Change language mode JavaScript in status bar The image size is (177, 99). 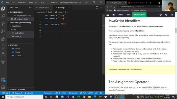tap(73, 93)
